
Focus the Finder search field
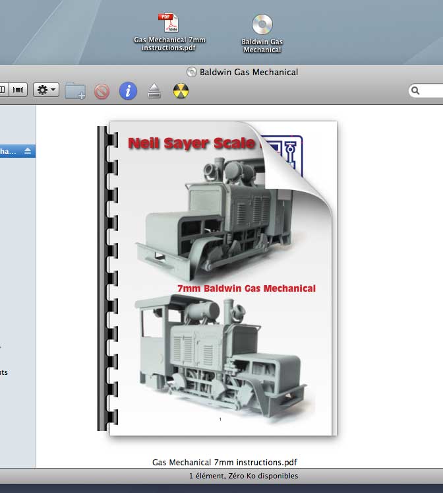pyautogui.click(x=426, y=90)
